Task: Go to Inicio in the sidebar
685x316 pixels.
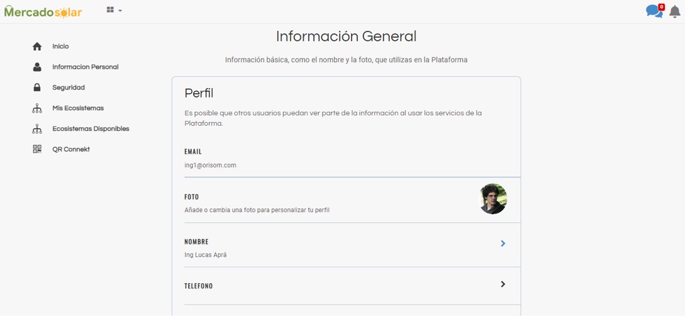Action: coord(60,47)
